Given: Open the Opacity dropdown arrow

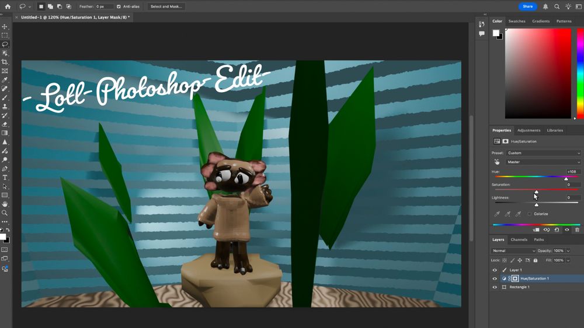Looking at the screenshot, I should pos(568,251).
